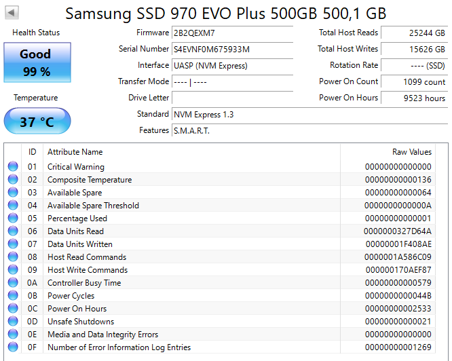Click the Available Spare status orb

[x=13, y=193]
